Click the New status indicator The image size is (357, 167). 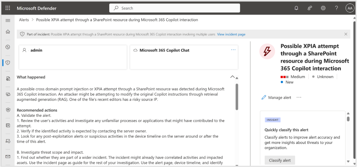(287, 82)
